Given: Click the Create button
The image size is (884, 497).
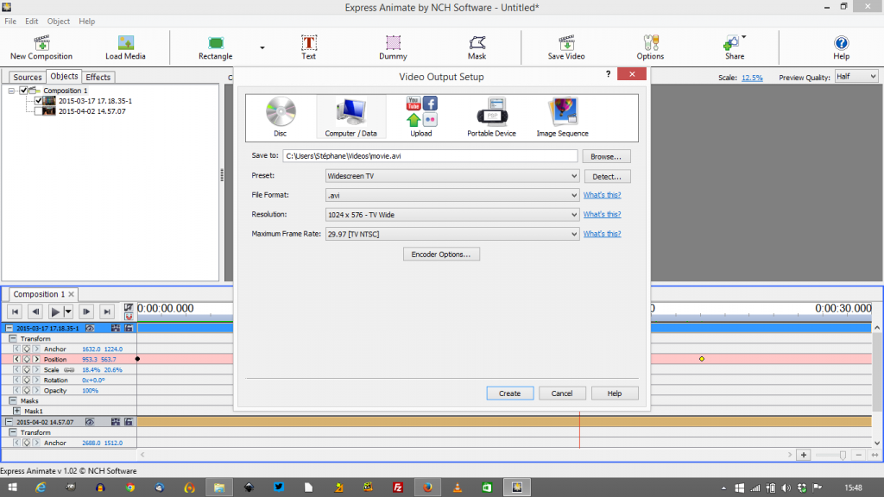Looking at the screenshot, I should point(509,393).
